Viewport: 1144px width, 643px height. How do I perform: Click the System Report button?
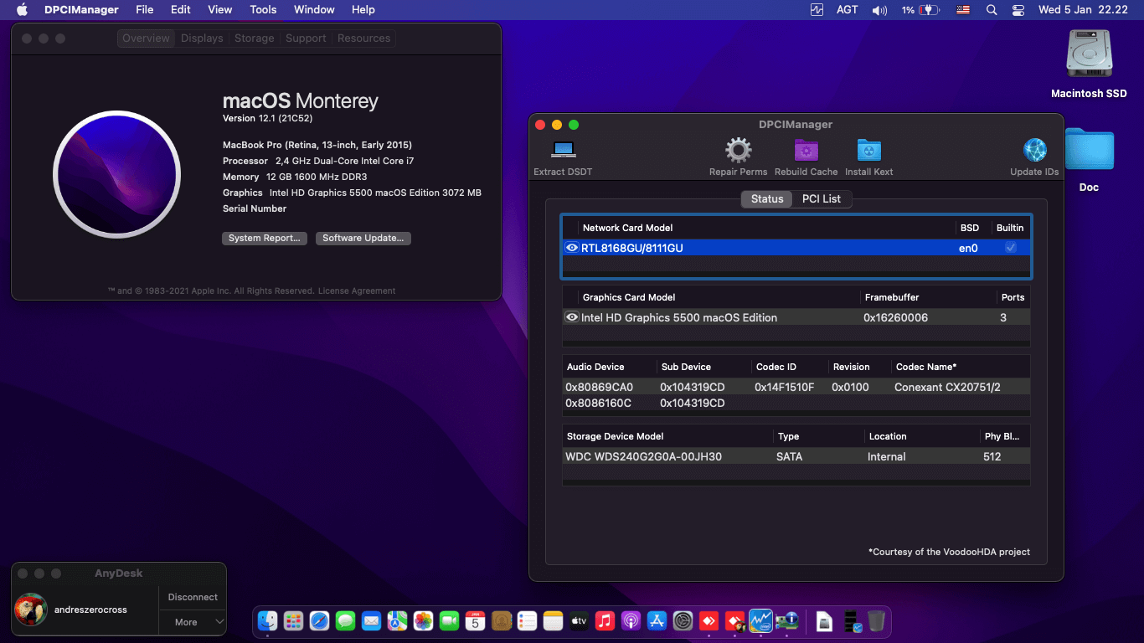point(264,238)
